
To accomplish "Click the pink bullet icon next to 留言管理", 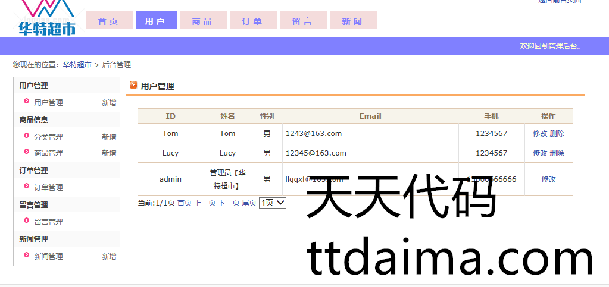I will pos(26,221).
